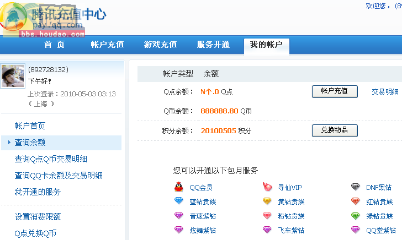The height and width of the screenshot is (240, 402).
Task: Open 我开通的服务 sidebar link
Action: pos(38,192)
